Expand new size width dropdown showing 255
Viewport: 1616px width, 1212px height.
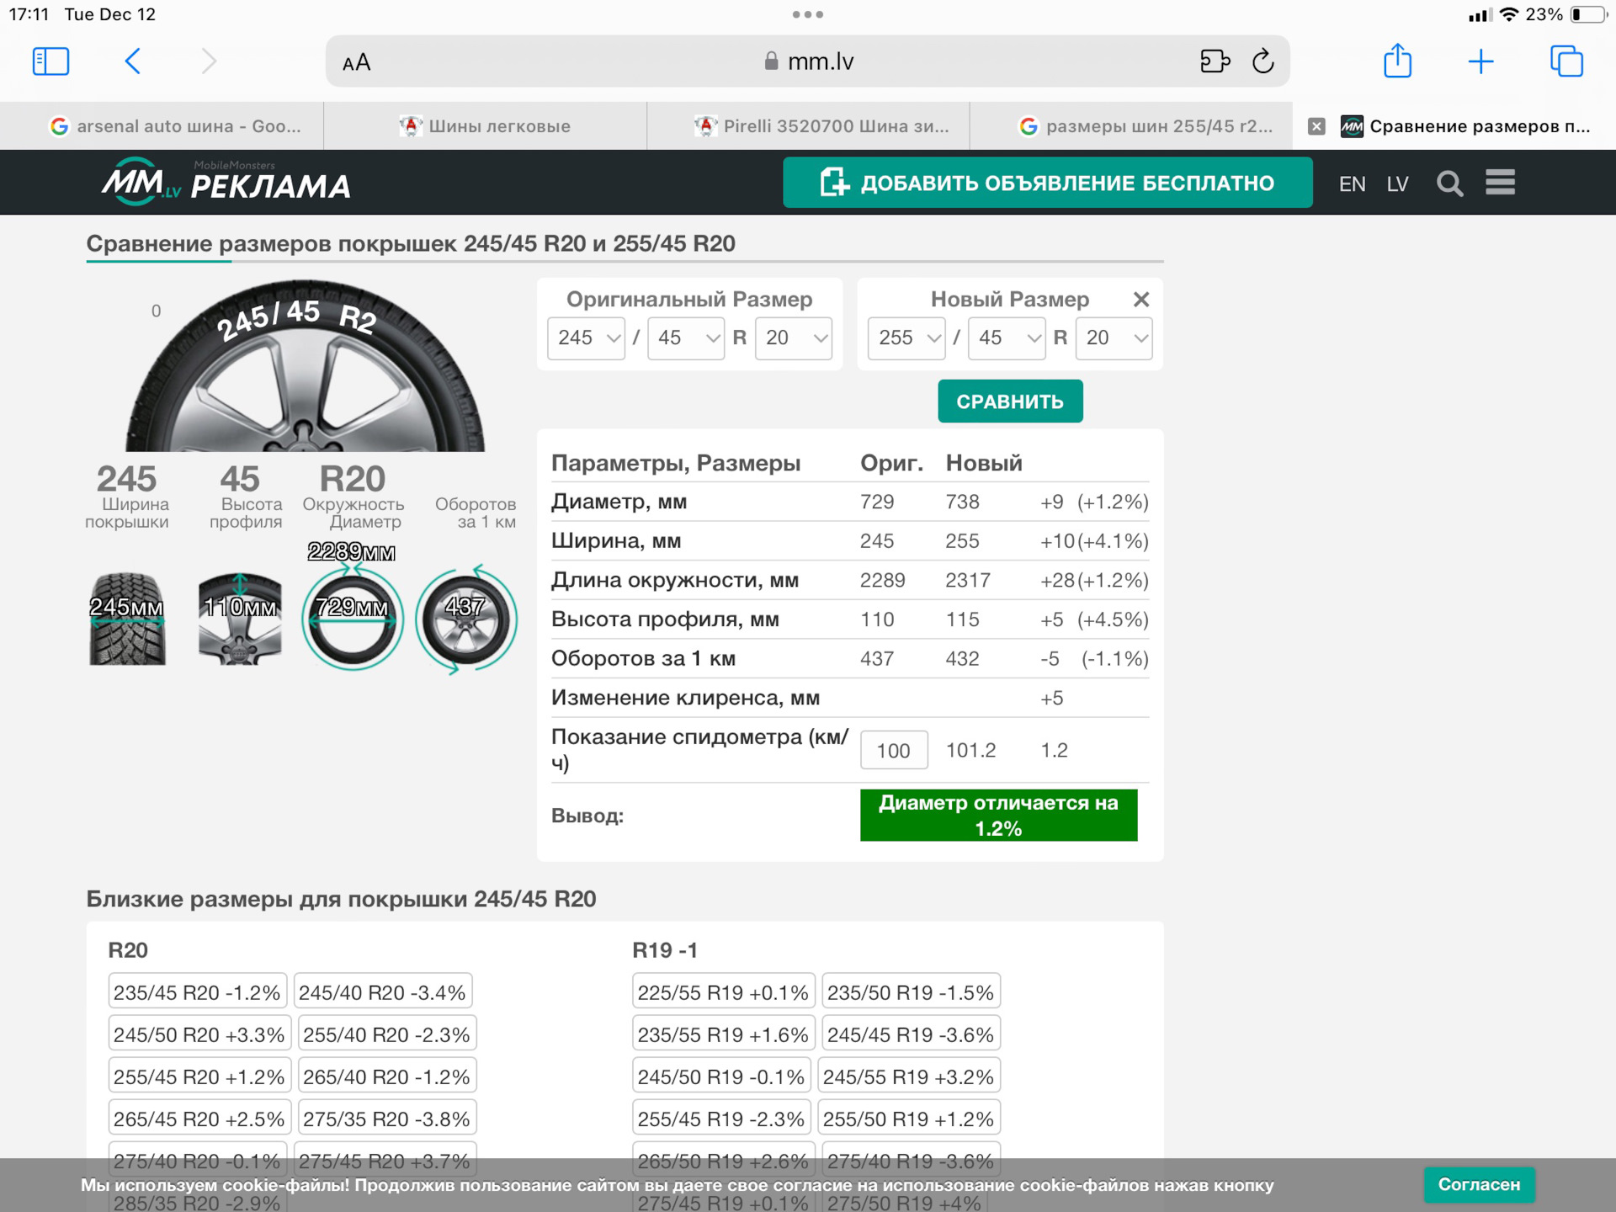coord(906,338)
